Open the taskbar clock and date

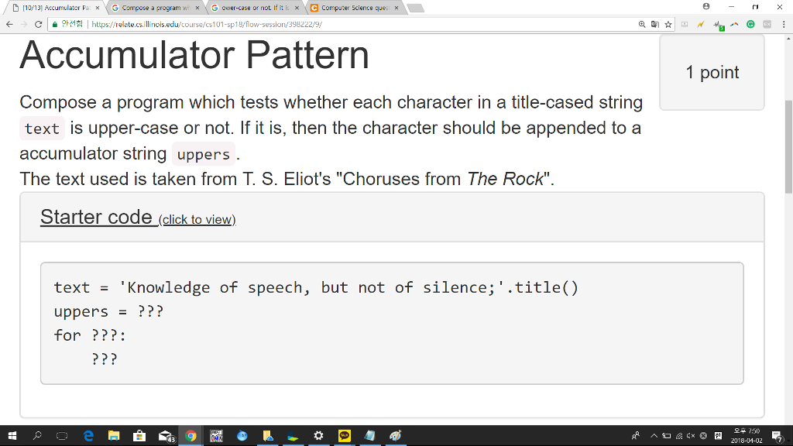point(743,436)
